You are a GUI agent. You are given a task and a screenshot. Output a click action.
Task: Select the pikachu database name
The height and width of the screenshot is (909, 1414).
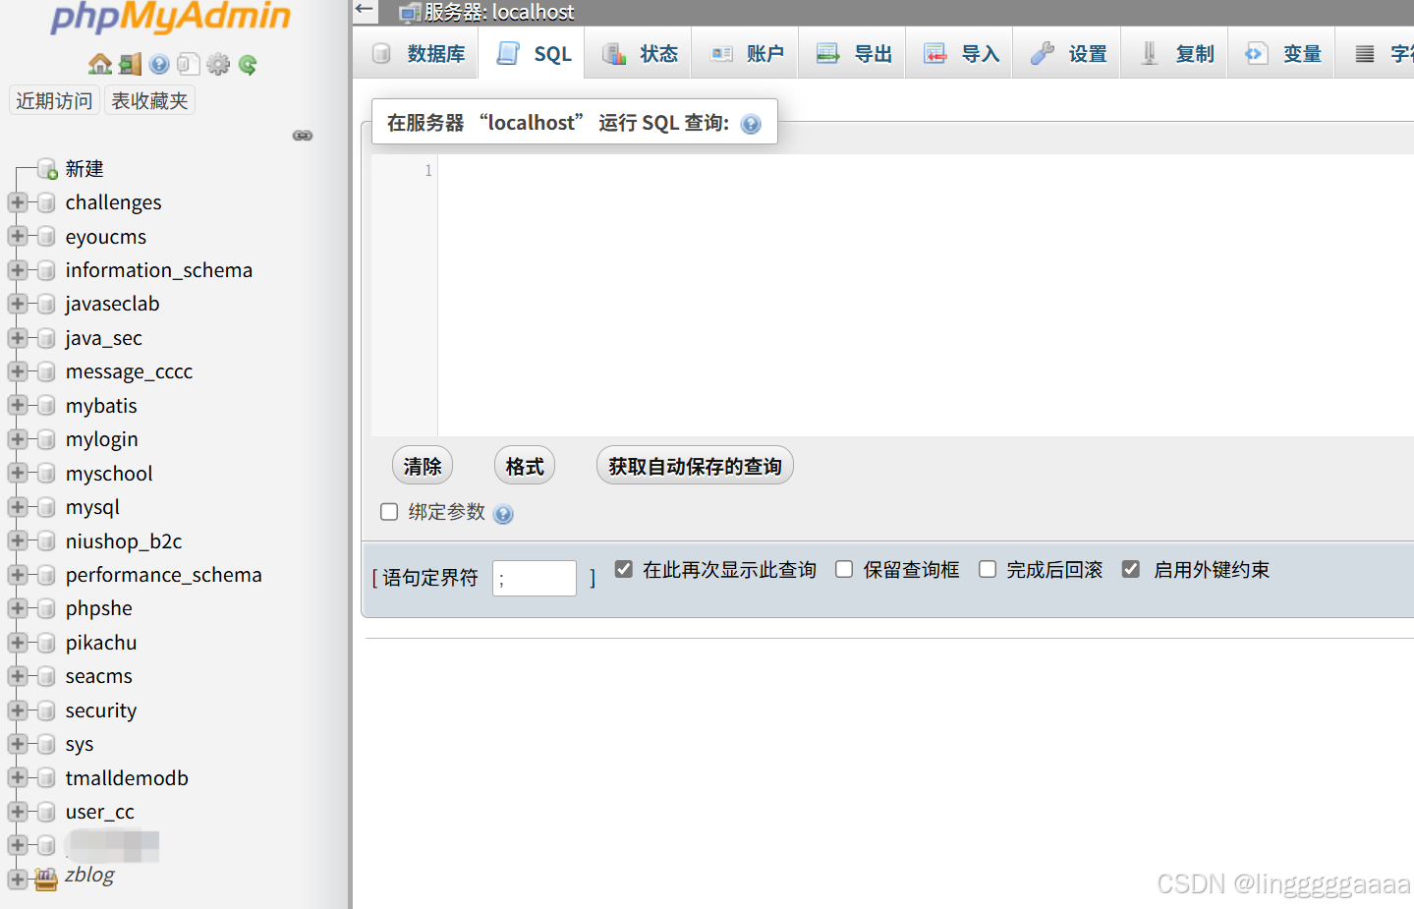coord(101,643)
